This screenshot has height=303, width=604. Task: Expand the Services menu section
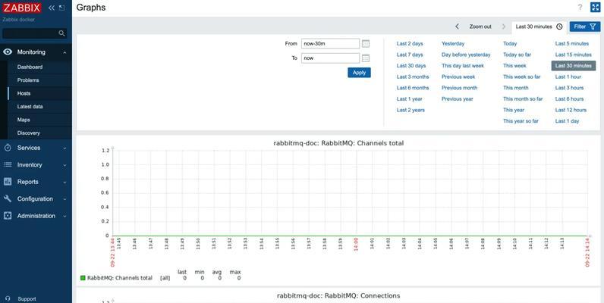click(x=64, y=148)
